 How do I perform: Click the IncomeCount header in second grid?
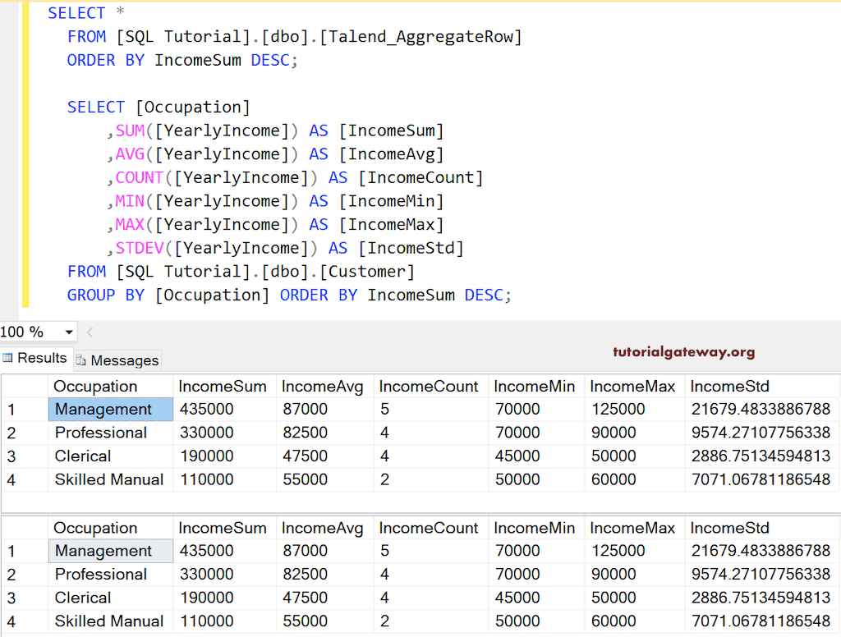429,528
